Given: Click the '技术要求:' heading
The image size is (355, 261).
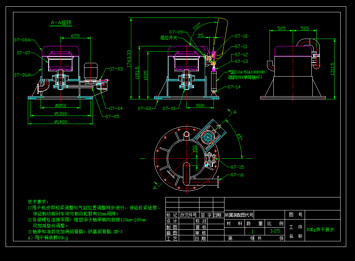Looking at the screenshot, I should 38,202.
